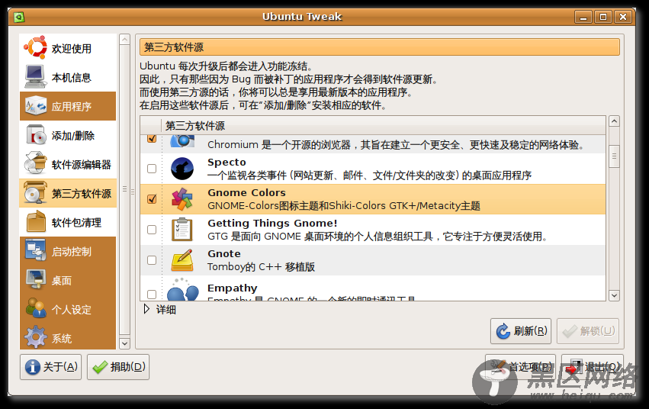Viewport: 649px width, 409px height.
Task: Click the 退出(Q) quit button
Action: point(593,367)
